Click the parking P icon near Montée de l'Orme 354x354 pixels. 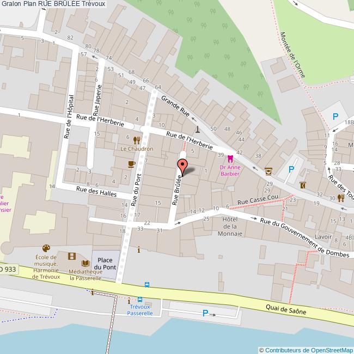coord(335,117)
